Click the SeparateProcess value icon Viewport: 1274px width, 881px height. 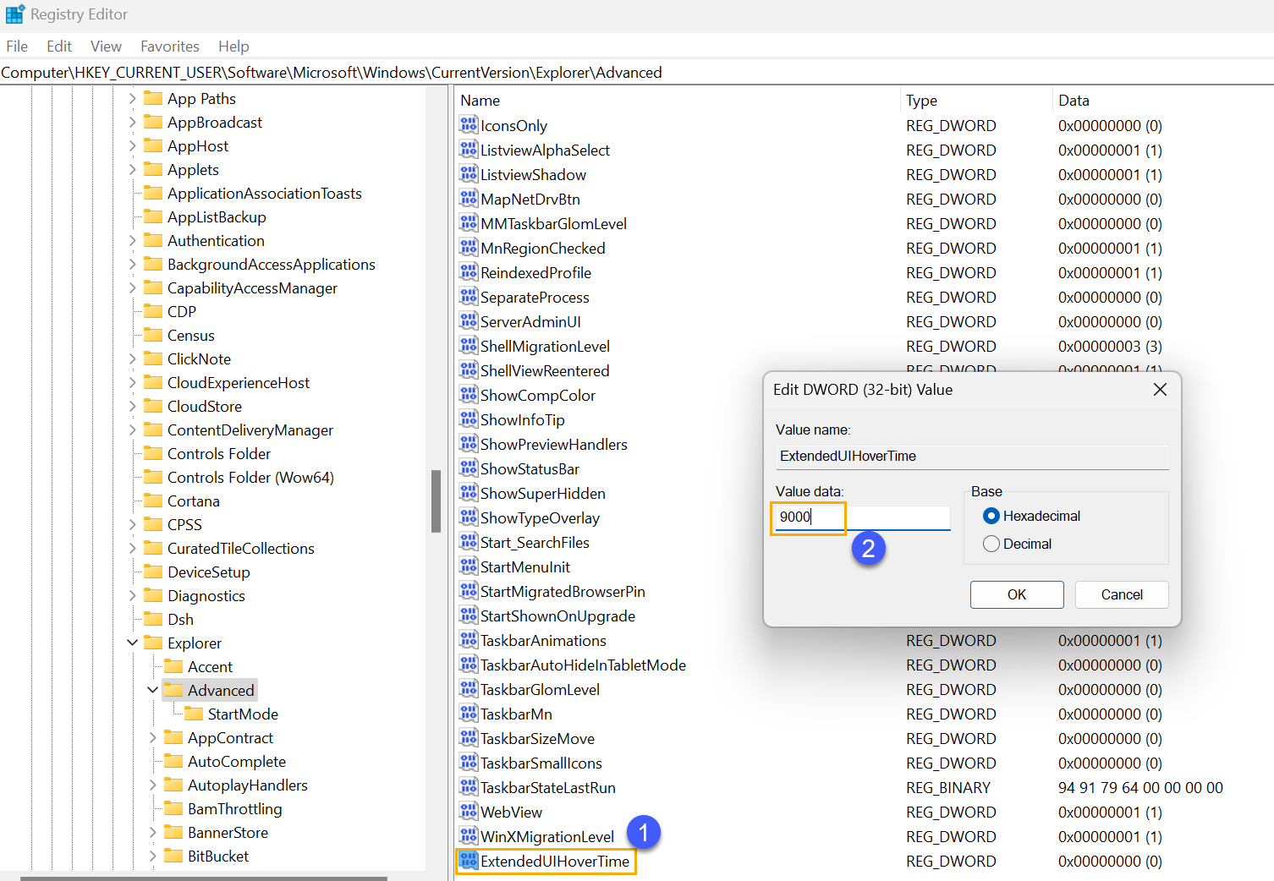(469, 297)
